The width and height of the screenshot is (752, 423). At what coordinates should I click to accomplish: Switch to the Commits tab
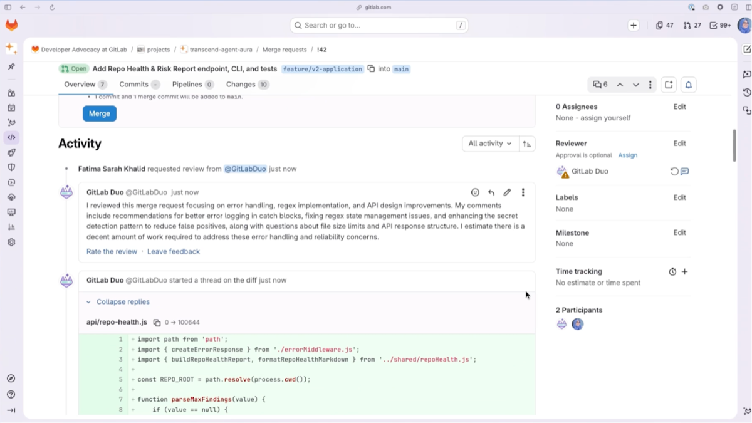point(139,85)
